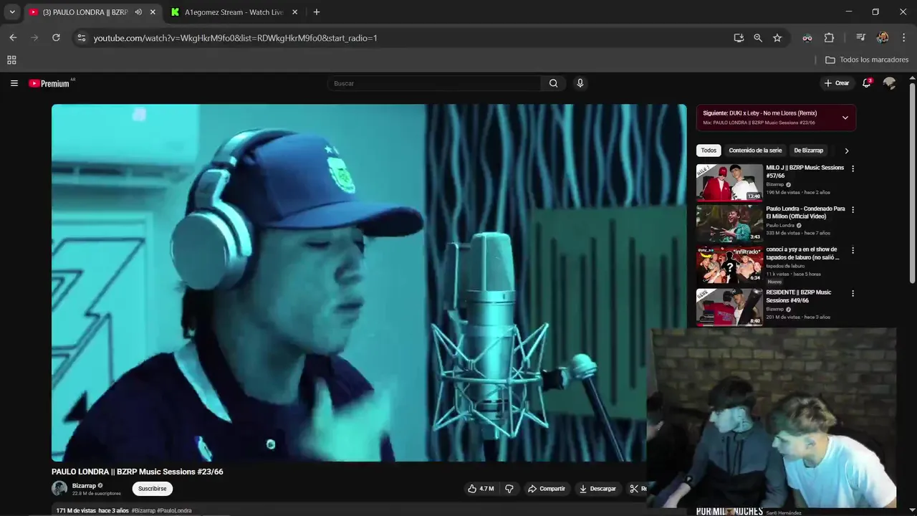
Task: Select the Contenido de la serie chip
Action: click(x=755, y=150)
